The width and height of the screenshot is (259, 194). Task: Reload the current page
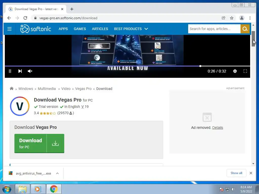25,18
